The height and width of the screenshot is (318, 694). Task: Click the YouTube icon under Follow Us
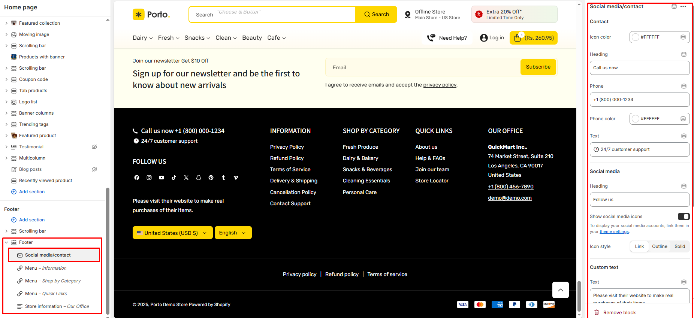pyautogui.click(x=162, y=178)
